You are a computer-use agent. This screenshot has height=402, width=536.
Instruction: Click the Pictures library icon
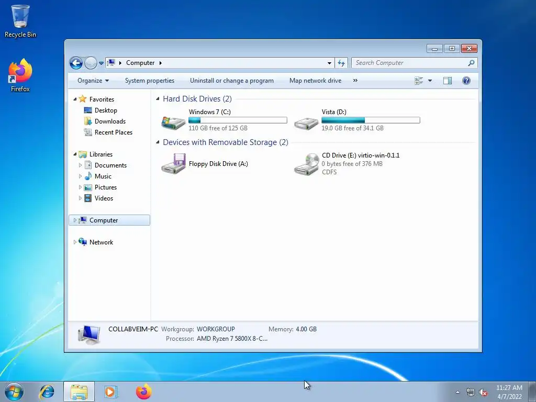pyautogui.click(x=88, y=187)
